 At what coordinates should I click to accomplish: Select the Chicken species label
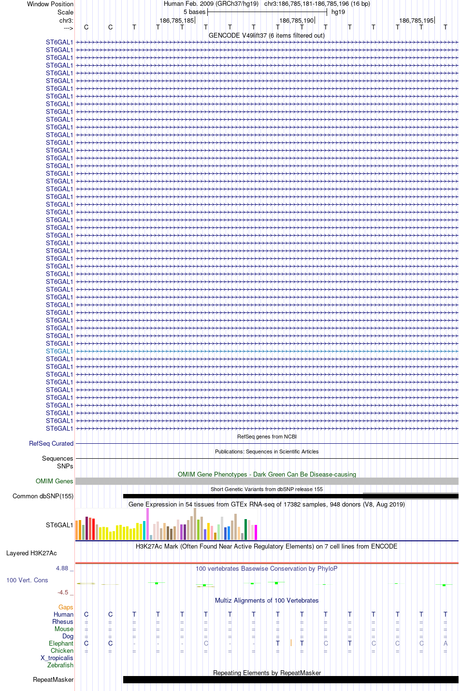(62, 650)
